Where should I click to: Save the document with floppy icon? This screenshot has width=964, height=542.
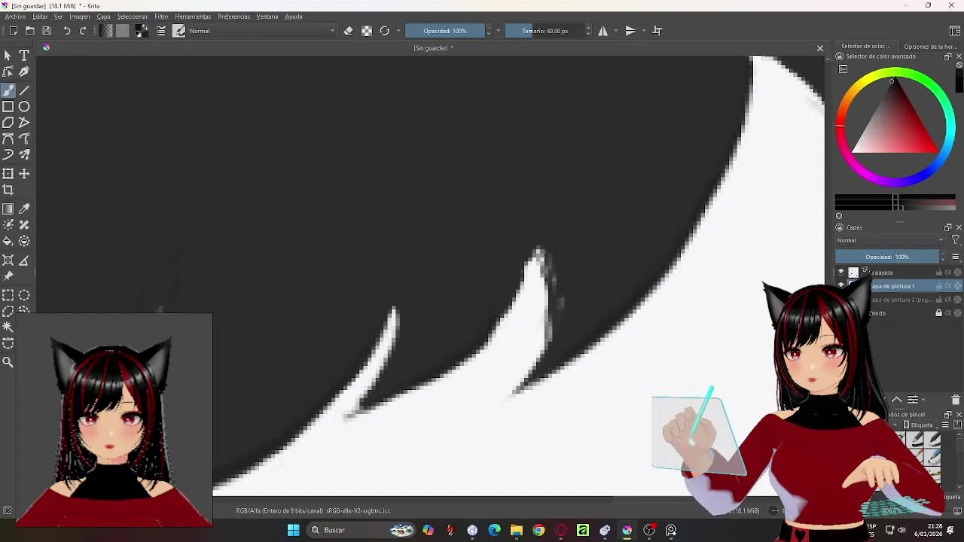(x=47, y=31)
